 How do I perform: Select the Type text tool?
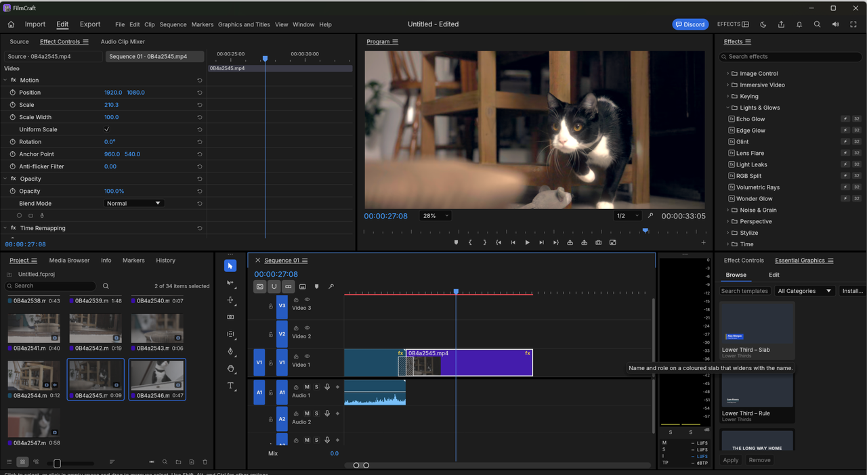[x=230, y=386]
